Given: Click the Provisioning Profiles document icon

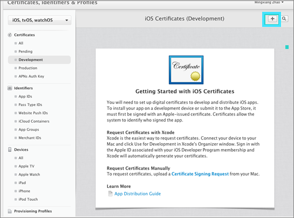Looking at the screenshot, I should pos(10,211).
